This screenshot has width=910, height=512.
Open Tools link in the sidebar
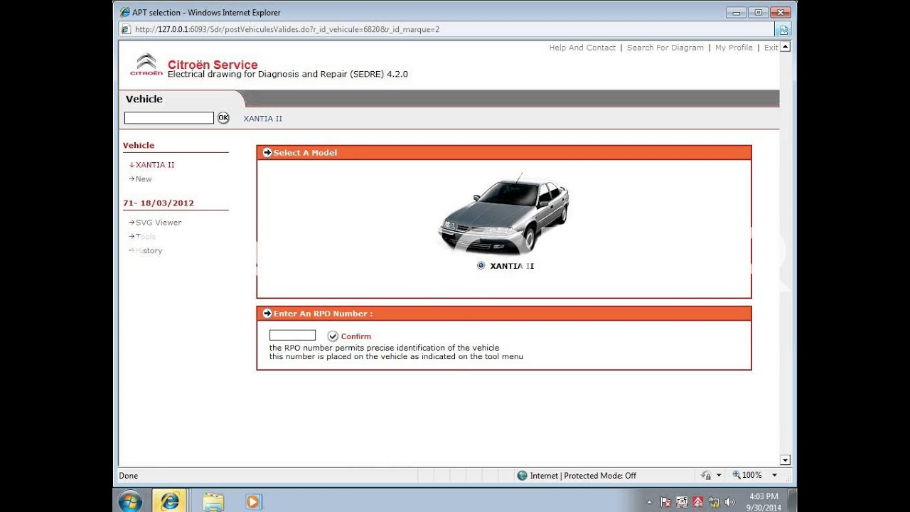(x=146, y=236)
